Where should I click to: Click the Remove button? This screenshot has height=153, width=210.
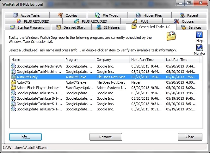click(106, 137)
